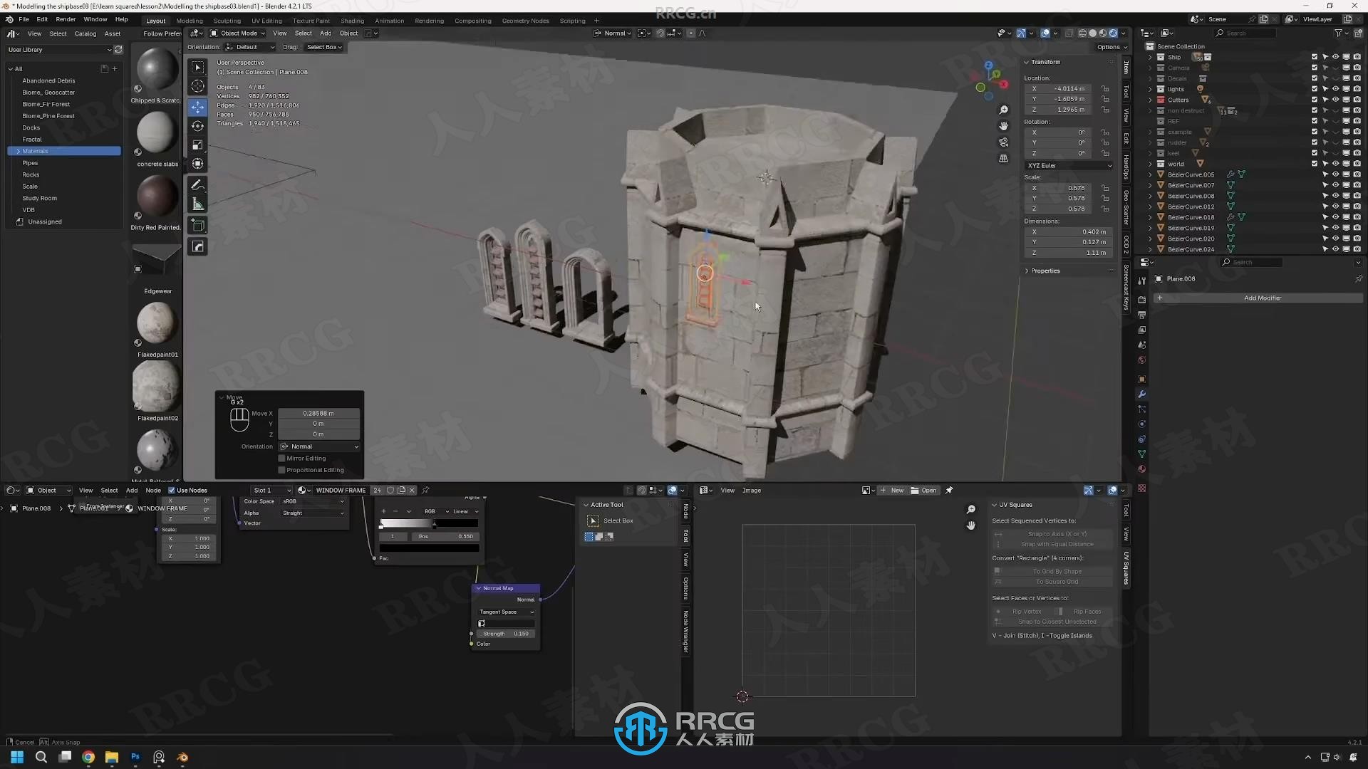Pick the Scale tool
This screenshot has height=769, width=1368.
197,145
